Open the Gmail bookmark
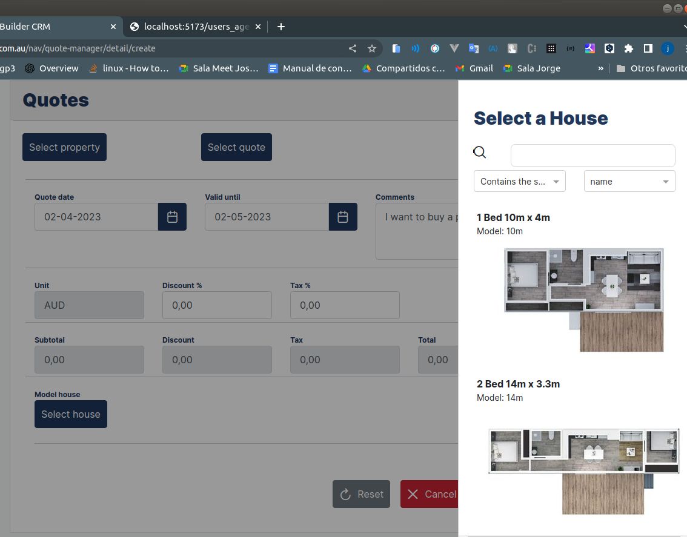687x537 pixels. (x=474, y=68)
